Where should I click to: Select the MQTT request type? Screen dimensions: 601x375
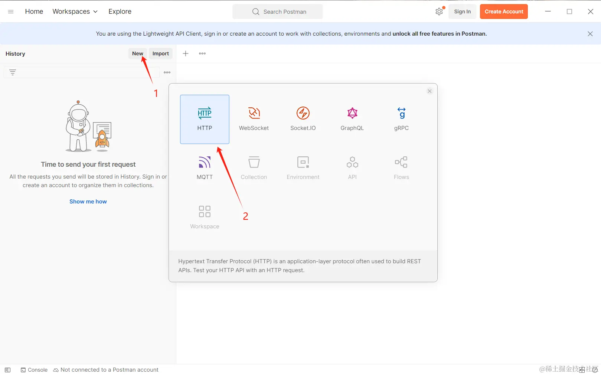point(205,168)
